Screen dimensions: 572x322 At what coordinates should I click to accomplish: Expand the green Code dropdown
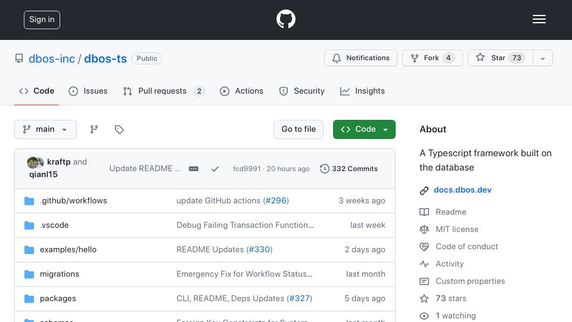(x=364, y=129)
